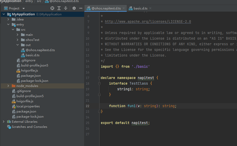
Task: Fold the TestClass interface at line 18
Action: (x=99, y=83)
